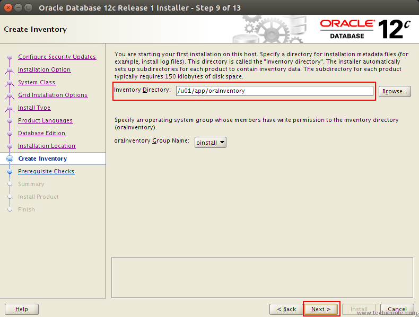The height and width of the screenshot is (317, 419).
Task: Close the installer window
Action: click(x=8, y=7)
